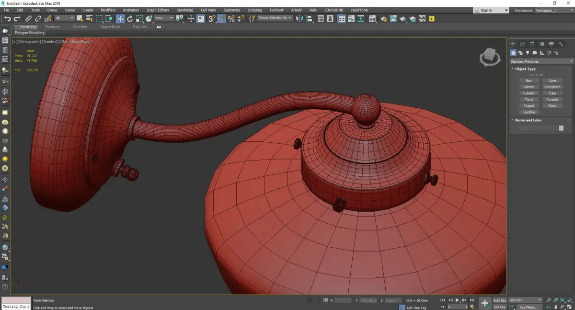Screen dimensions: 575x310
Task: Click the Teapot primitive button
Action: (529, 106)
